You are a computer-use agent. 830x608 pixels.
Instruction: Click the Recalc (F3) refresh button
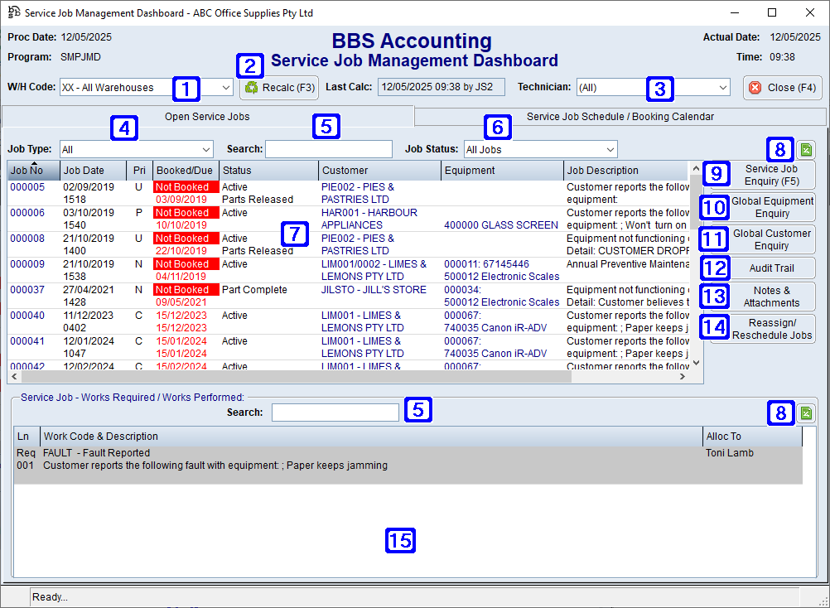278,89
